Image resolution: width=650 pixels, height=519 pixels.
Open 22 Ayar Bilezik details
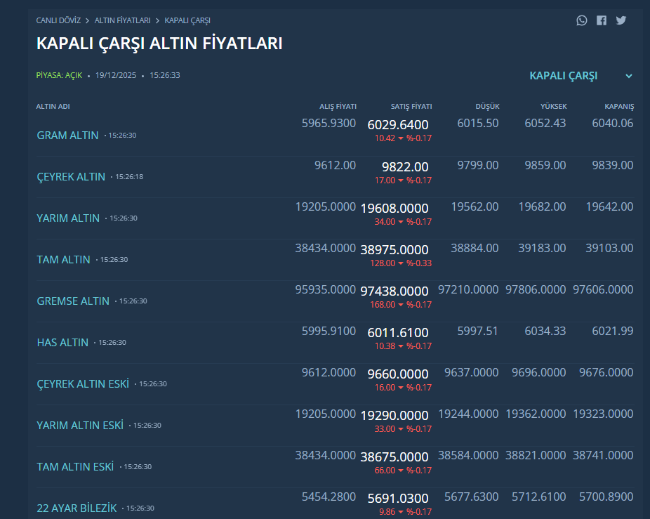coord(77,508)
